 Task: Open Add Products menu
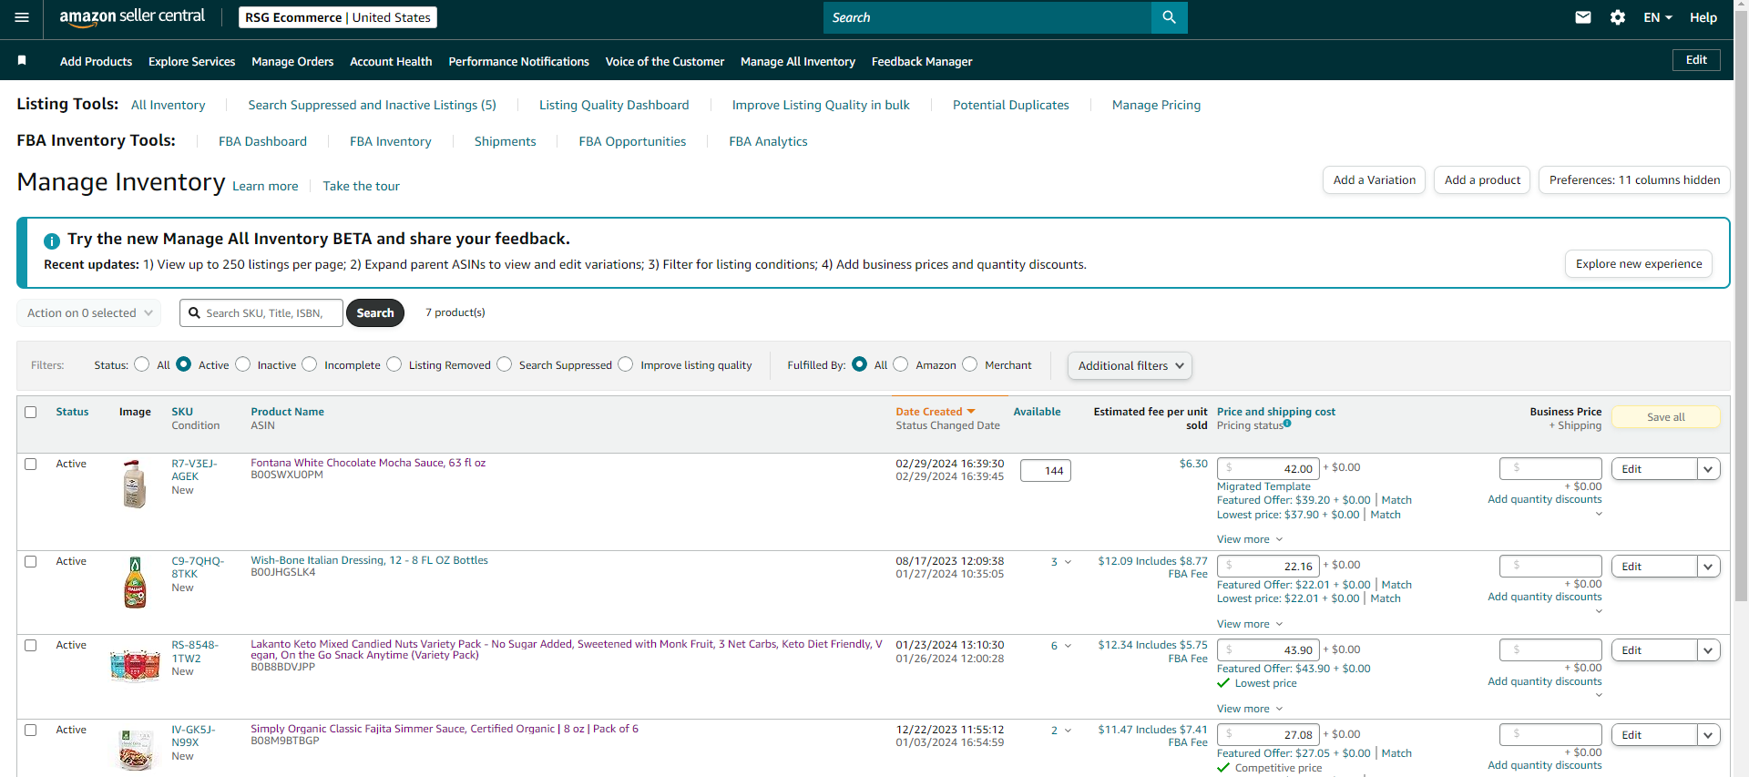point(96,61)
